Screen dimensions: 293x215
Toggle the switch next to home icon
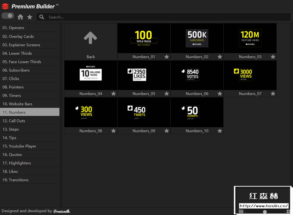click(8, 16)
